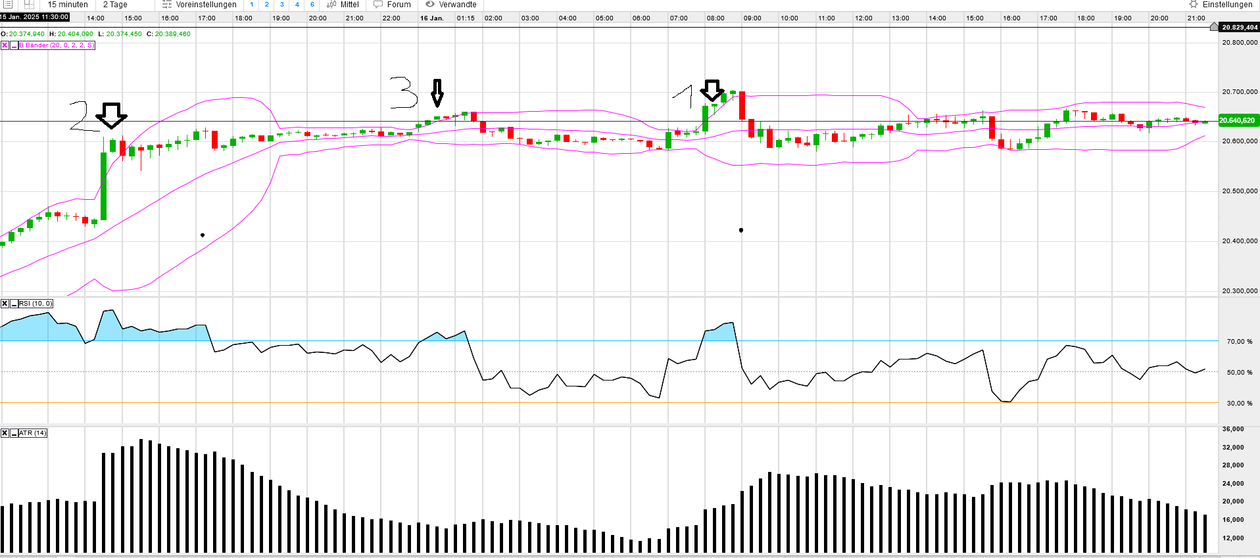Click the close price value 20.389,460

point(173,34)
